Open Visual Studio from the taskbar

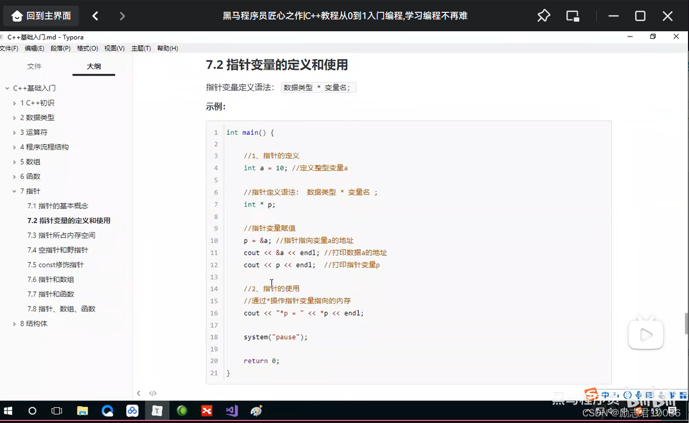coord(232,411)
